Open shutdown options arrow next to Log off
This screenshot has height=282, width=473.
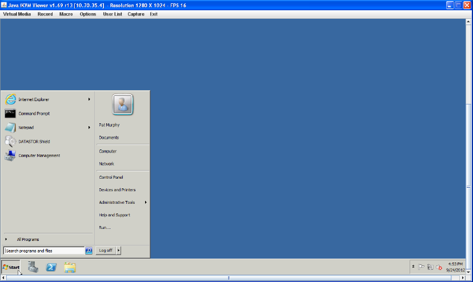pos(119,251)
